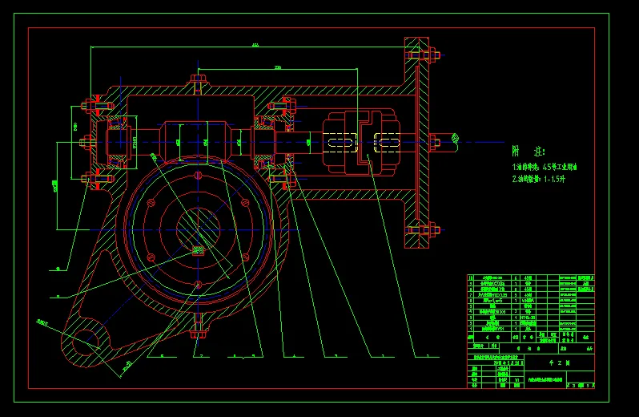Viewport: 639px width, 417px height.
Task: Select the upper bolt of the left end cover
Action: pyautogui.click(x=98, y=106)
